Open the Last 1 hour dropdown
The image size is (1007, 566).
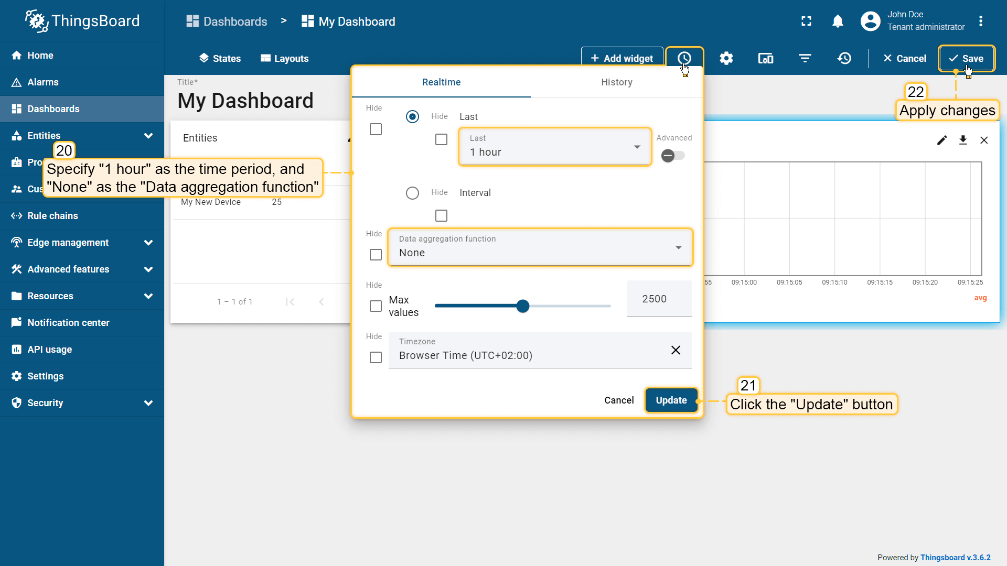pos(555,147)
